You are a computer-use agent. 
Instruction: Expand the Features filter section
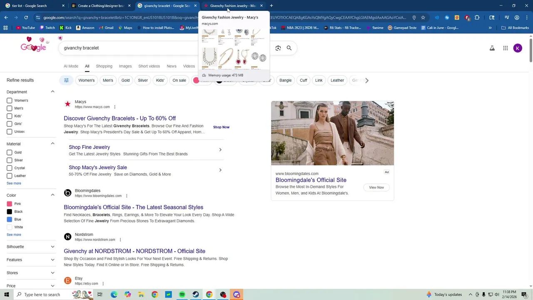tap(52, 260)
